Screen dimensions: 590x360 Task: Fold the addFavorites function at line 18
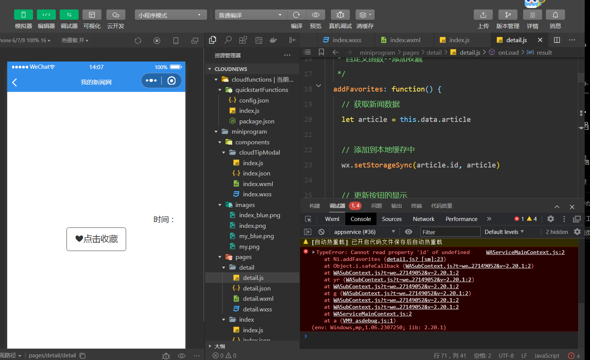319,86
